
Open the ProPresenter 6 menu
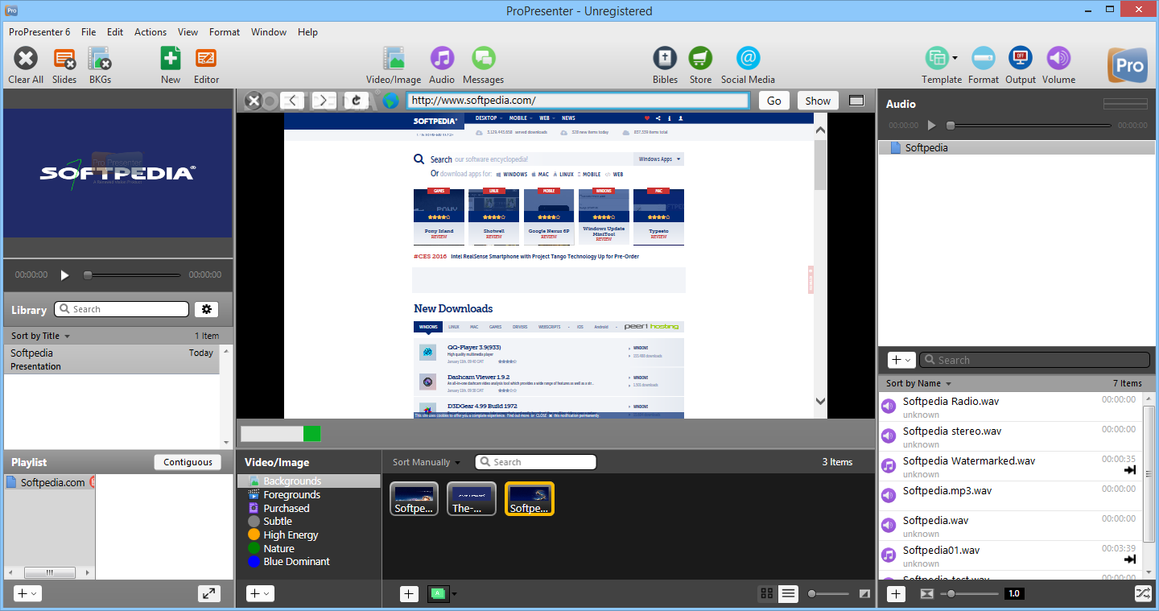[x=39, y=32]
